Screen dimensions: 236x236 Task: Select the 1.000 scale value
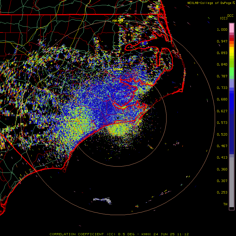click(x=222, y=29)
